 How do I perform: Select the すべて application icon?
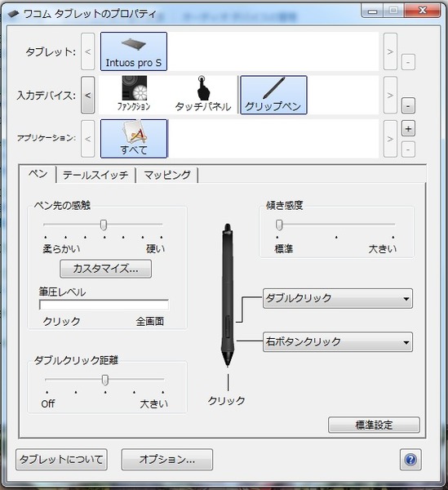tap(134, 139)
